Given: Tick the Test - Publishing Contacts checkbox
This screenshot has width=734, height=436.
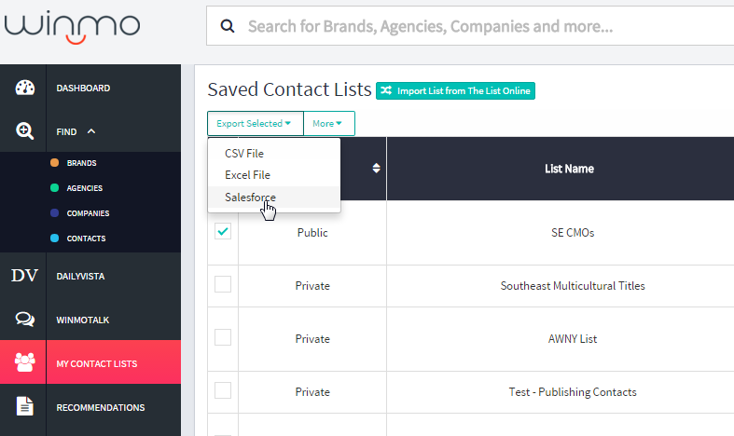Looking at the screenshot, I should [x=223, y=390].
